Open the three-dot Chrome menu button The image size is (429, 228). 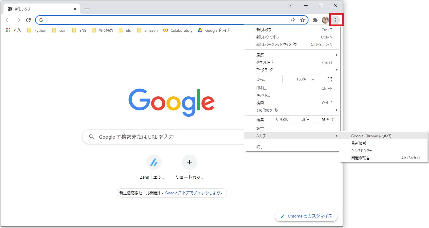(336, 20)
